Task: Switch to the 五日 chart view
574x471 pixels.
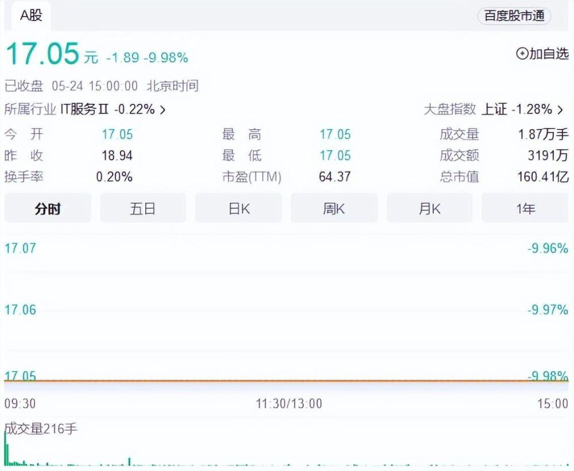Action: 143,209
